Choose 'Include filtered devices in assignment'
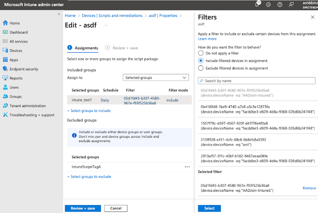 coord(201,61)
